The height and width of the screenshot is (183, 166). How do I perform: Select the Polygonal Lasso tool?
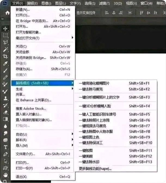5,42
